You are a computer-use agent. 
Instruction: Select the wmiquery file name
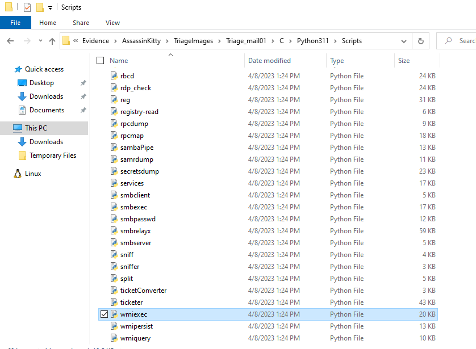(x=135, y=338)
